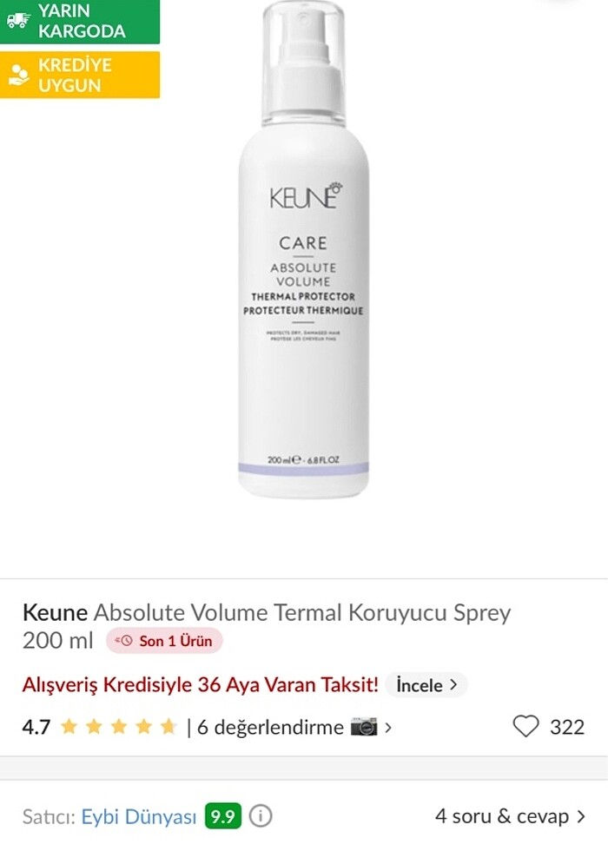Image resolution: width=608 pixels, height=851 pixels.
Task: Click the Keune brand name
Action: [55, 612]
